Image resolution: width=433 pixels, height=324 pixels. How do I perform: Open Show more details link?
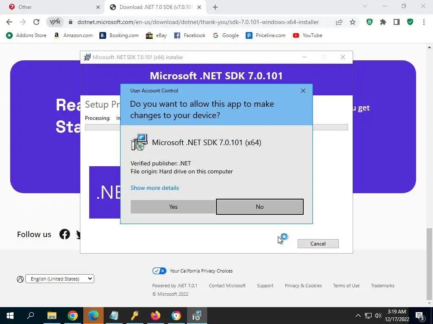155,188
